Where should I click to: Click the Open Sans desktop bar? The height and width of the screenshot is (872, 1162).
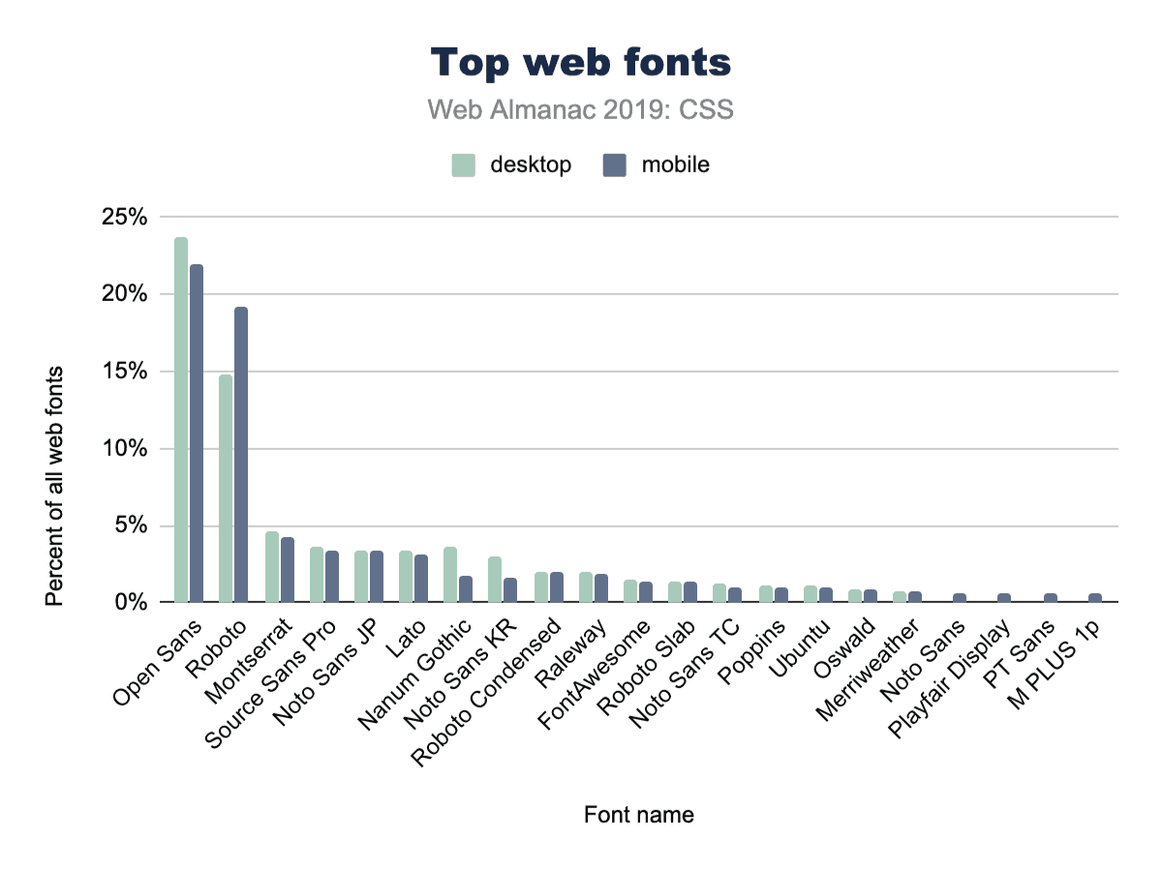point(181,419)
